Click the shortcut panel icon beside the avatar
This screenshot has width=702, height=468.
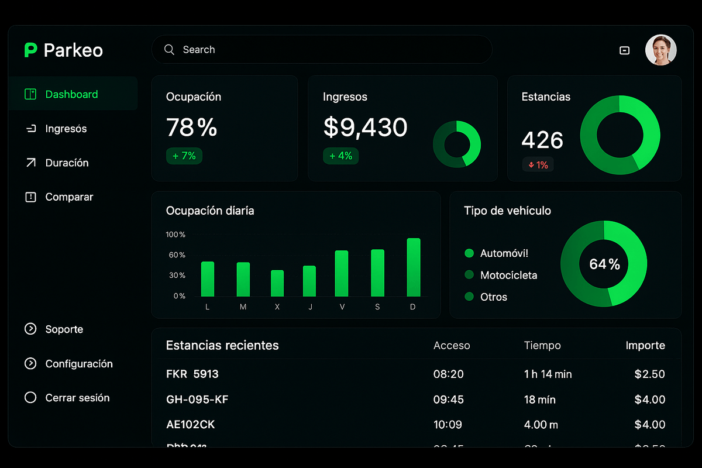click(x=624, y=50)
